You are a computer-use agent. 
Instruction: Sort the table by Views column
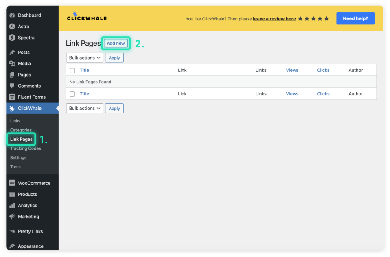292,70
